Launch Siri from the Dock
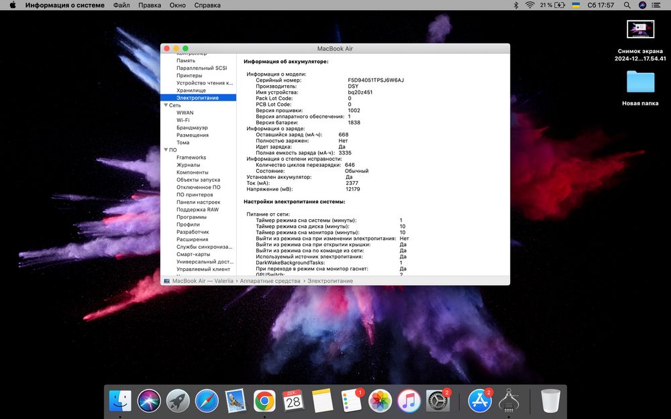 coord(149,401)
